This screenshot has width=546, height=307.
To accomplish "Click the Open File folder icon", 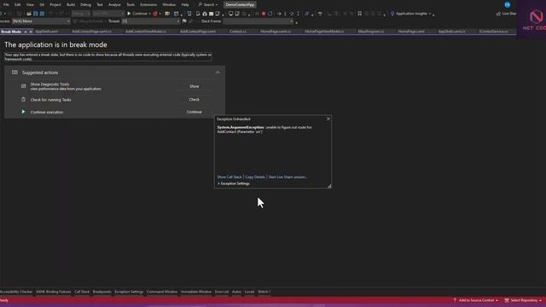I will coord(29,14).
